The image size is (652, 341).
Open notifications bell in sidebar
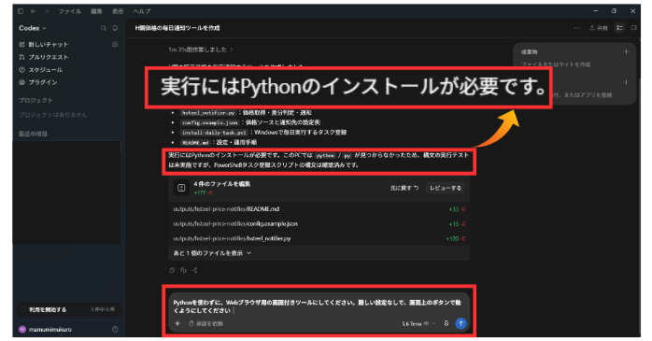coord(115,28)
